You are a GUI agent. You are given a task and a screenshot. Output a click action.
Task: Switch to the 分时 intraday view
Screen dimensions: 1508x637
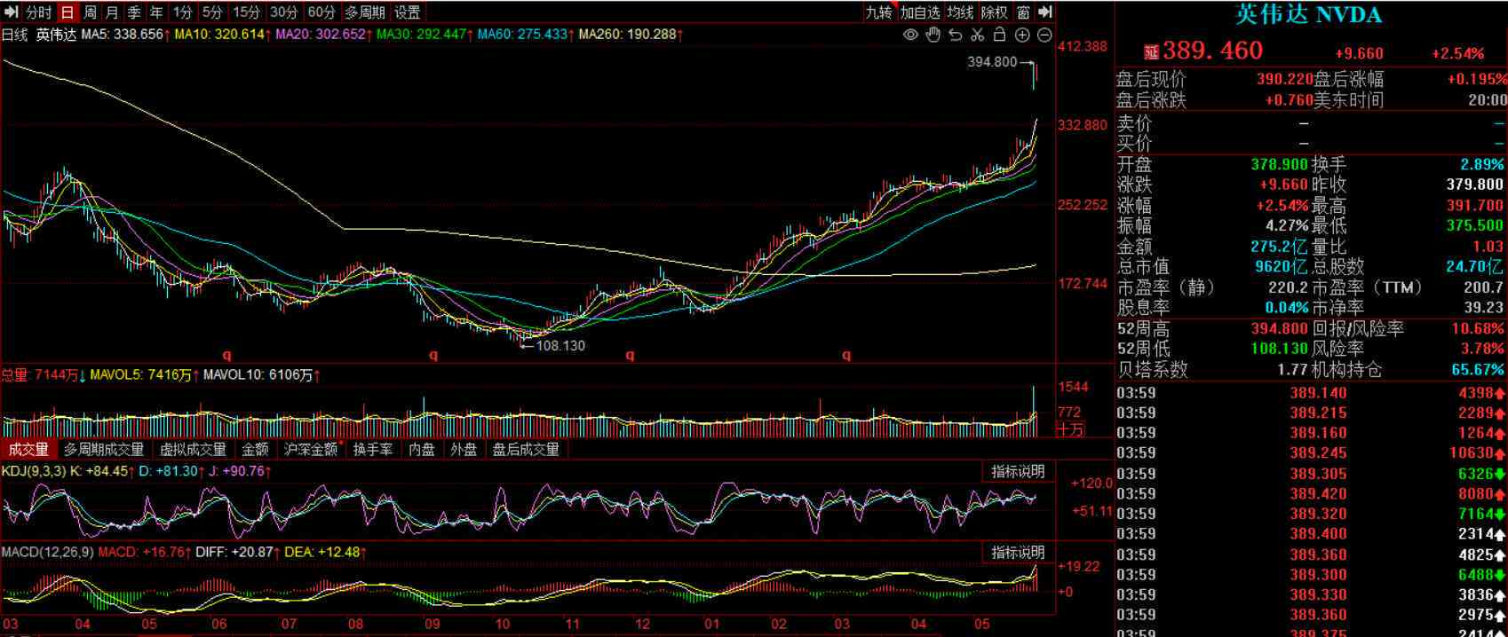pos(39,12)
